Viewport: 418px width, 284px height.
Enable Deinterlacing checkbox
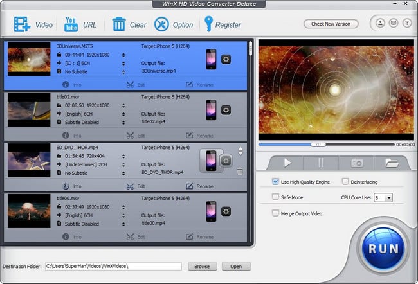[x=345, y=182]
